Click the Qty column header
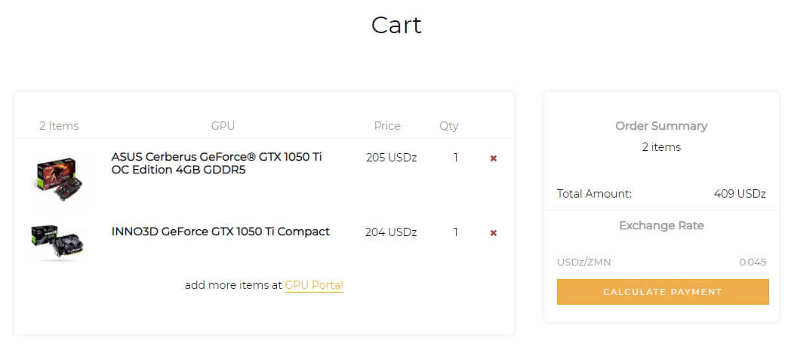 coord(449,126)
